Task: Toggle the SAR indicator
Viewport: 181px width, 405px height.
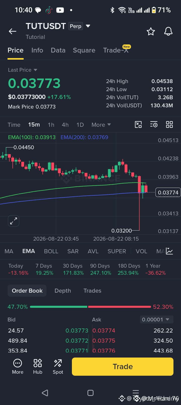Action: coord(73,251)
